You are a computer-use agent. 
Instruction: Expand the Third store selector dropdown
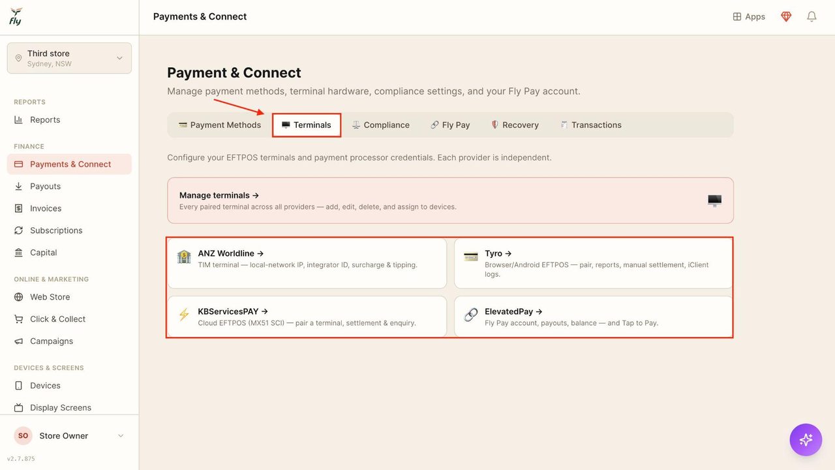[x=69, y=58]
